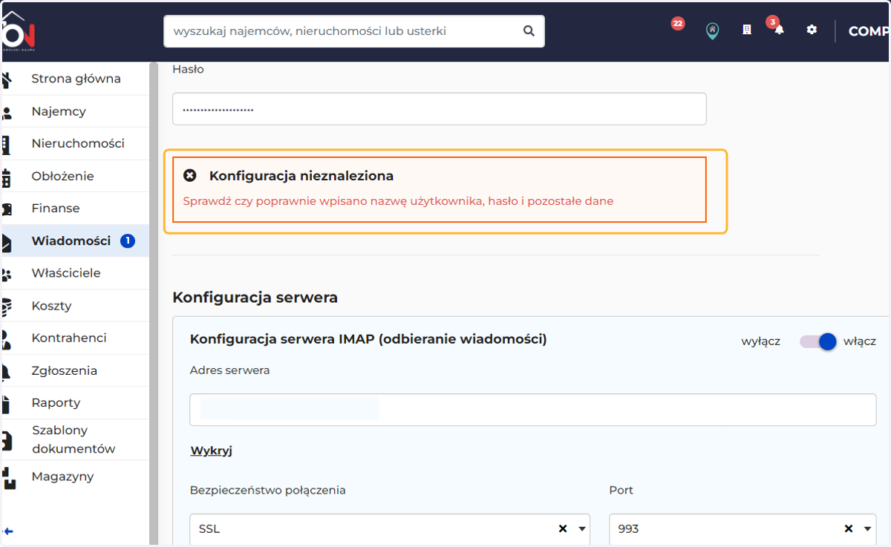Click the Wiadomości unread badge 1
The image size is (891, 547).
(128, 240)
